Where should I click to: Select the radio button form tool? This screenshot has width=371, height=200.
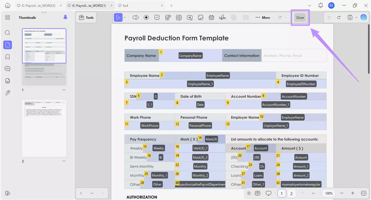146,17
